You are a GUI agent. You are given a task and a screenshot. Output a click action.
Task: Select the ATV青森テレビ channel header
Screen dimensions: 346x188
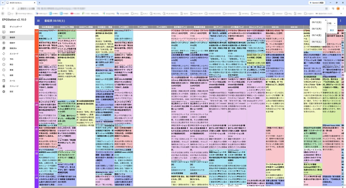(x=237, y=27)
